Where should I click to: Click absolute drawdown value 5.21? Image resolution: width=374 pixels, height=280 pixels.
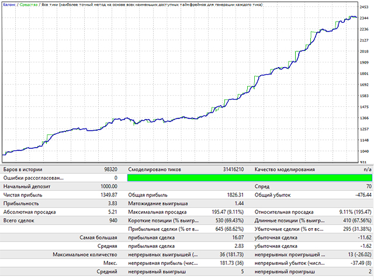pyautogui.click(x=113, y=212)
